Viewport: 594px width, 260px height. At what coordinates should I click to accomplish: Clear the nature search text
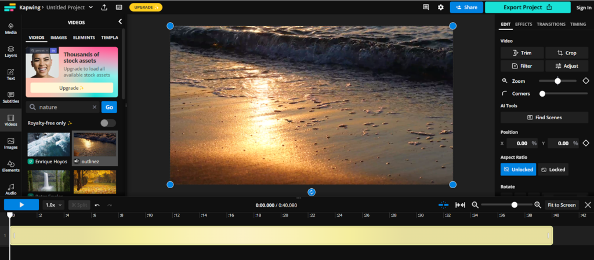pyautogui.click(x=95, y=107)
